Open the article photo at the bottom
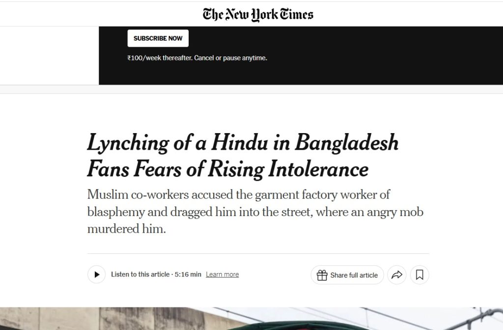The image size is (503, 330). 251,319
